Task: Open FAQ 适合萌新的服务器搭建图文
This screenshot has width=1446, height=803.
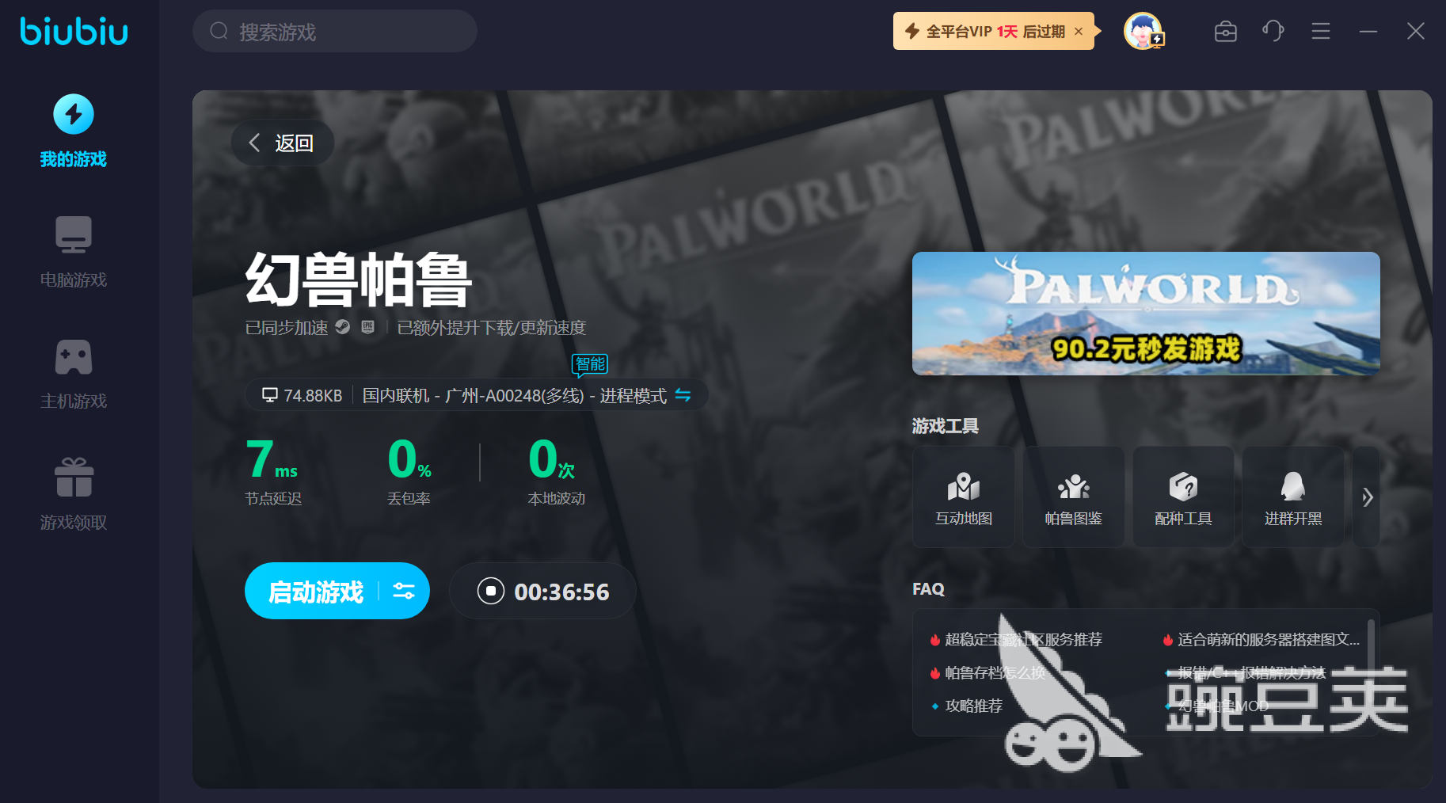Action: [1269, 640]
